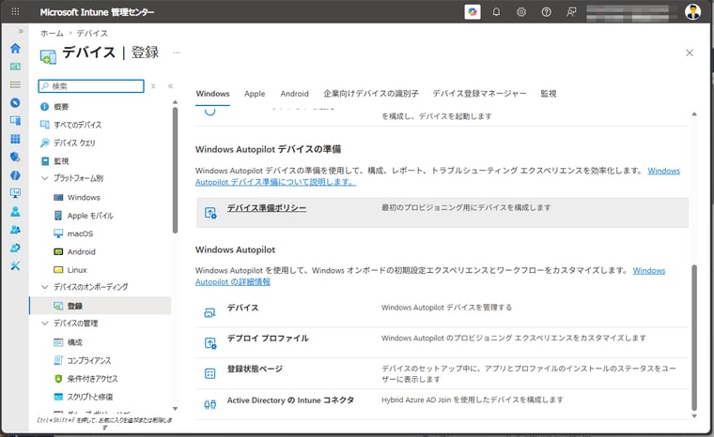Viewport: 714px width, 437px height.
Task: Open Tenant administration icon in left rail
Action: 15,248
